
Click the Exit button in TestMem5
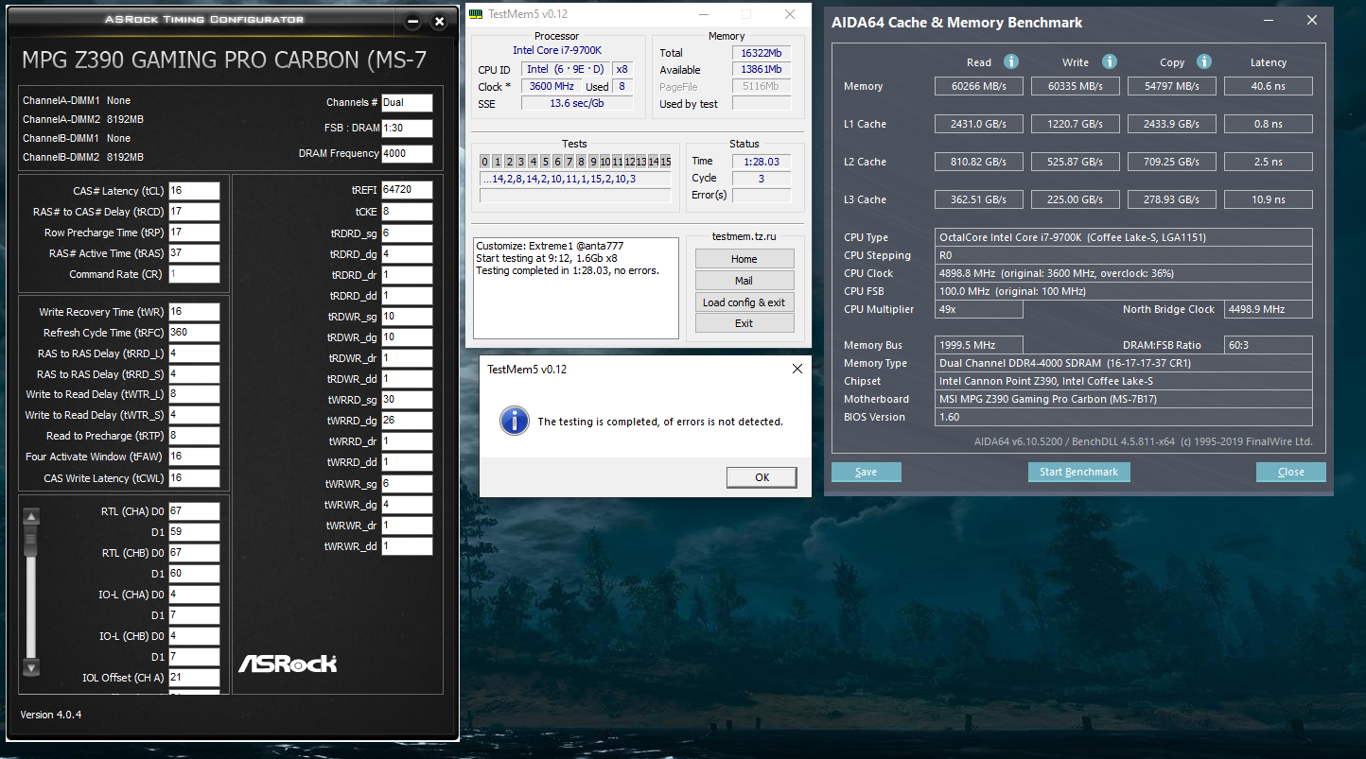744,323
